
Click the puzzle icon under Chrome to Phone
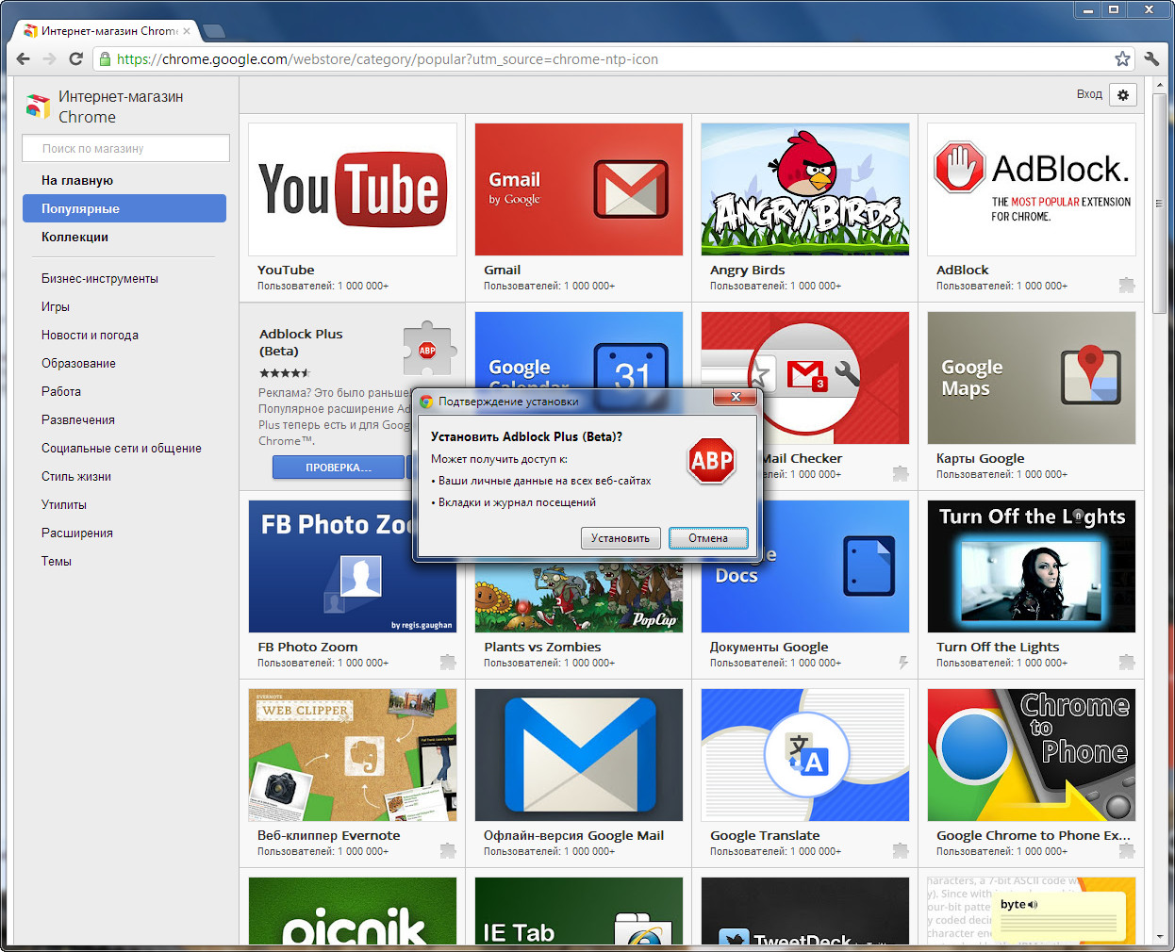(x=1127, y=850)
